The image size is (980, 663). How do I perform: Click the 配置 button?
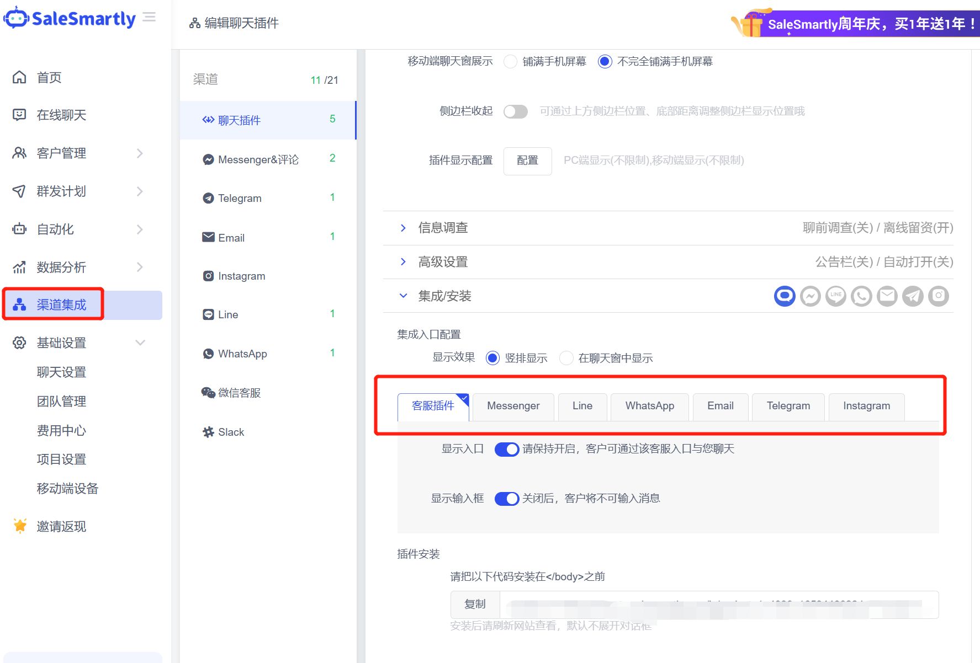528,161
